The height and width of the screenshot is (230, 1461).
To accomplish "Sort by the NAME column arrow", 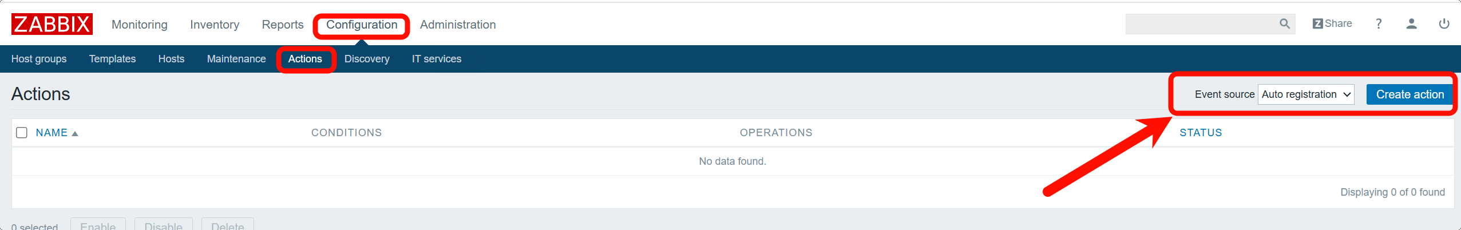I will [74, 133].
